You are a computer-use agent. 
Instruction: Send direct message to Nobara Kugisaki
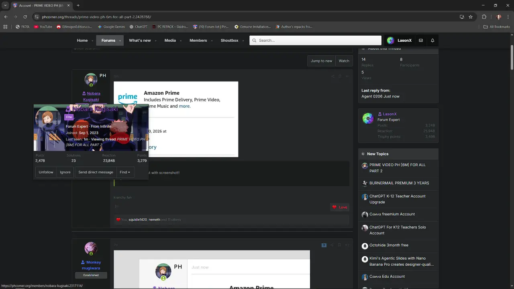96,172
